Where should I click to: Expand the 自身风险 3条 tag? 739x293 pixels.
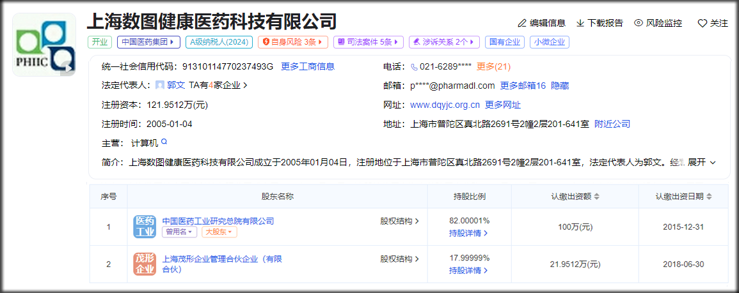[292, 42]
